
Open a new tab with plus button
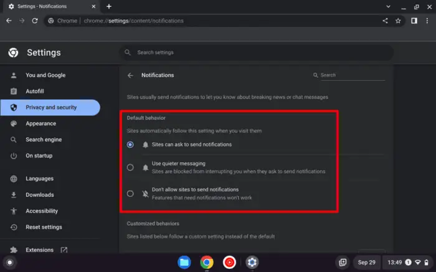click(x=109, y=6)
